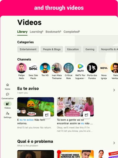Open the Nova Igreja channel
Image resolution: width=118 pixels, height=158 pixels.
[x=104, y=71]
